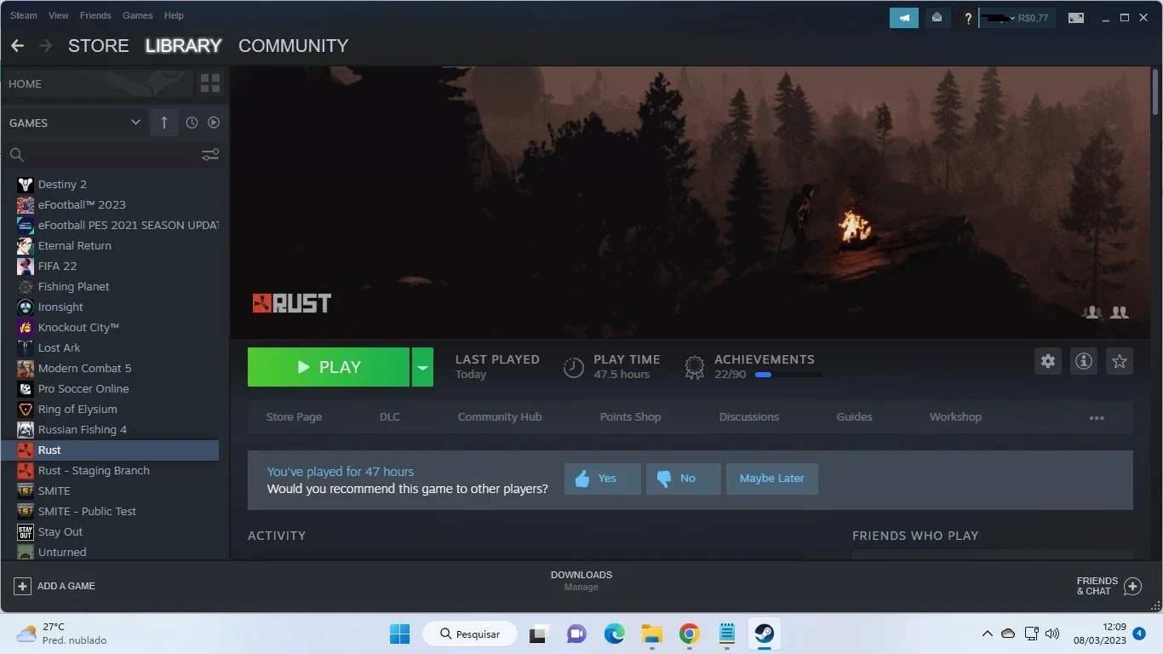Viewport: 1163px width, 654px height.
Task: Open the Help menu
Action: (174, 15)
